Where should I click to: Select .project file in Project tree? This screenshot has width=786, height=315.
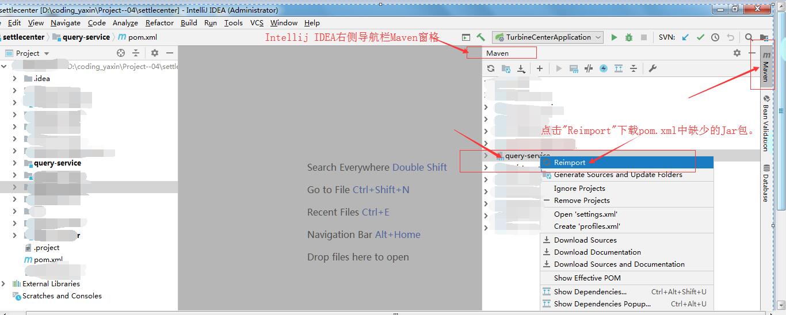tap(43, 248)
